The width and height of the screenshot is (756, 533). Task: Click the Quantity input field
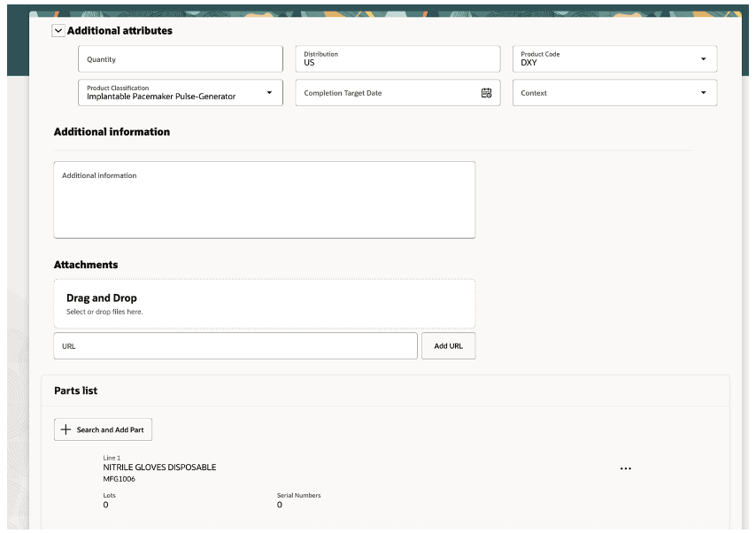pyautogui.click(x=181, y=58)
